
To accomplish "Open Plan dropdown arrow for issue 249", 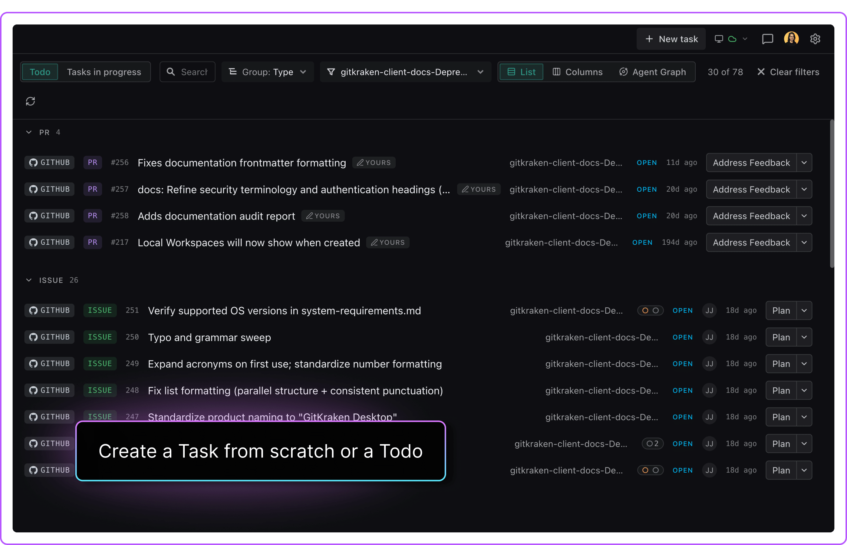I will coord(804,364).
